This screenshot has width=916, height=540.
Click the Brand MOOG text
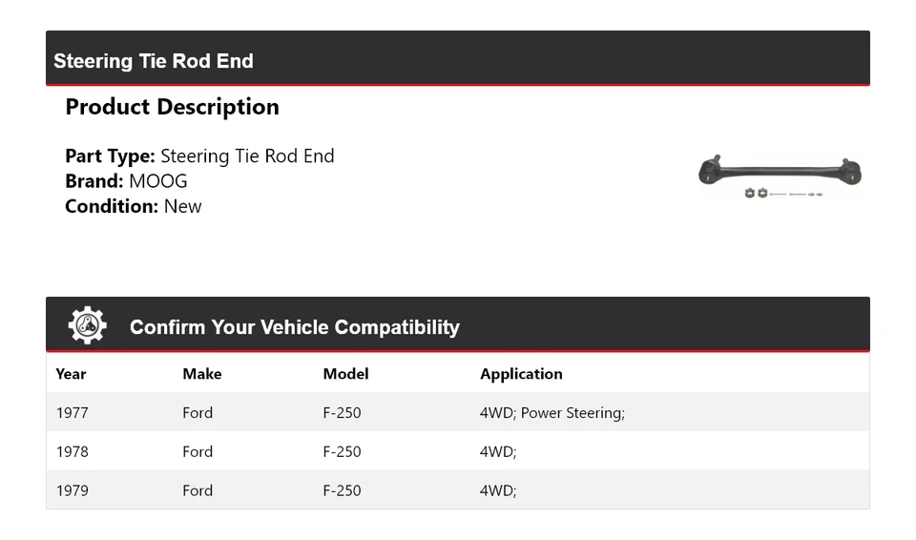pyautogui.click(x=126, y=181)
